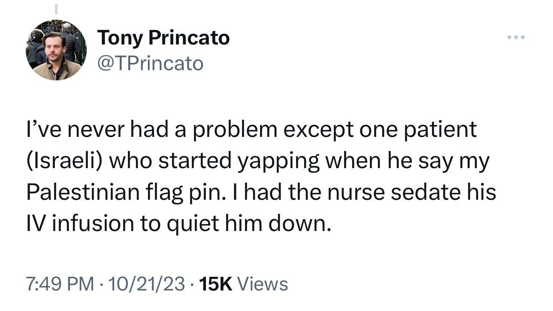Click the word "(Israeli)" in tweet
Image resolution: width=553 pixels, height=311 pixels.
point(66,161)
